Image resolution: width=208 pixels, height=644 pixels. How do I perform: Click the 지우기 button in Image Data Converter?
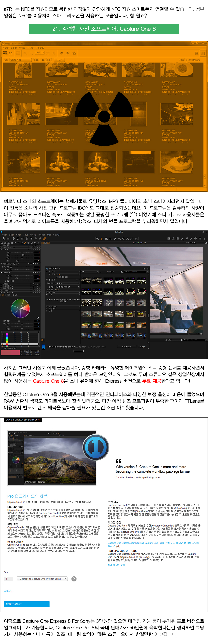click(59, 60)
